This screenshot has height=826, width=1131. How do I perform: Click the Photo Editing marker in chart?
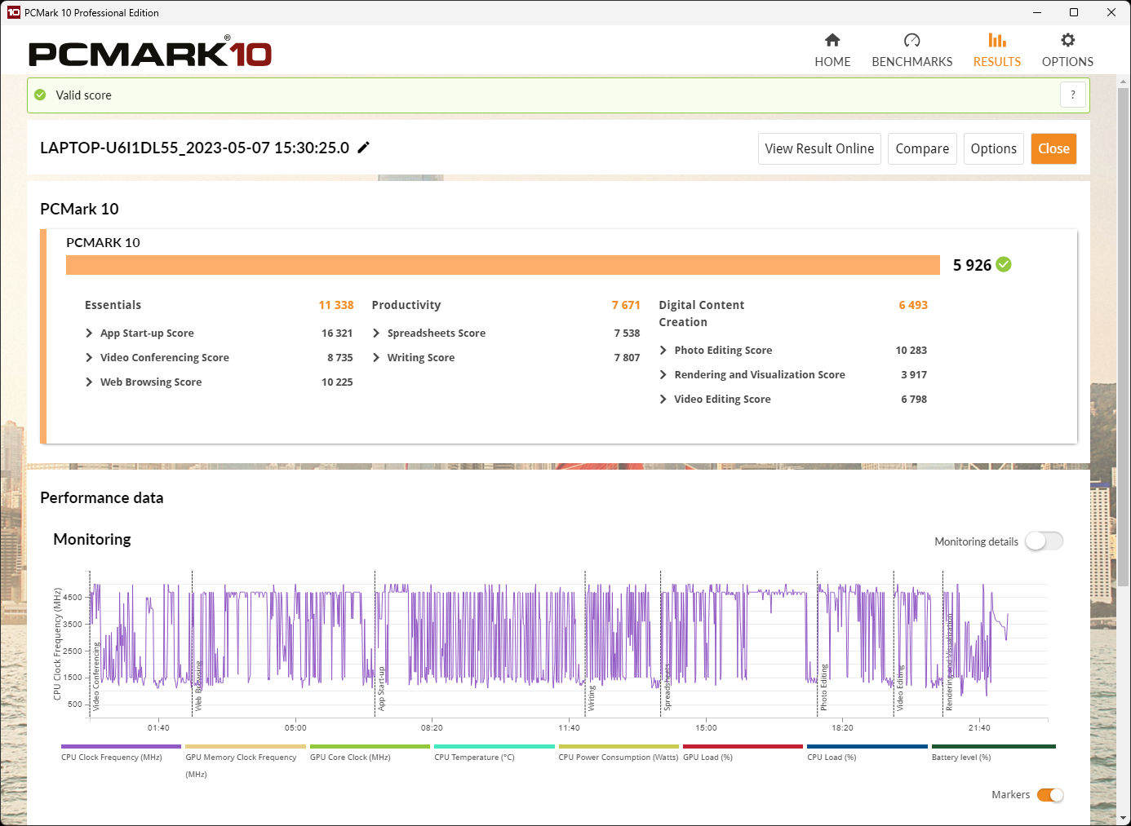(823, 687)
